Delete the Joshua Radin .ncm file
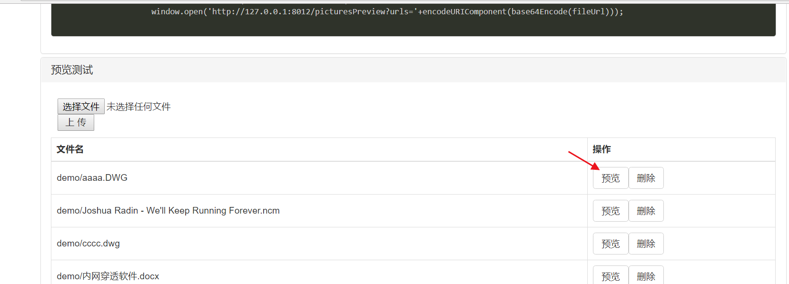Viewport: 789px width, 284px height. point(646,210)
